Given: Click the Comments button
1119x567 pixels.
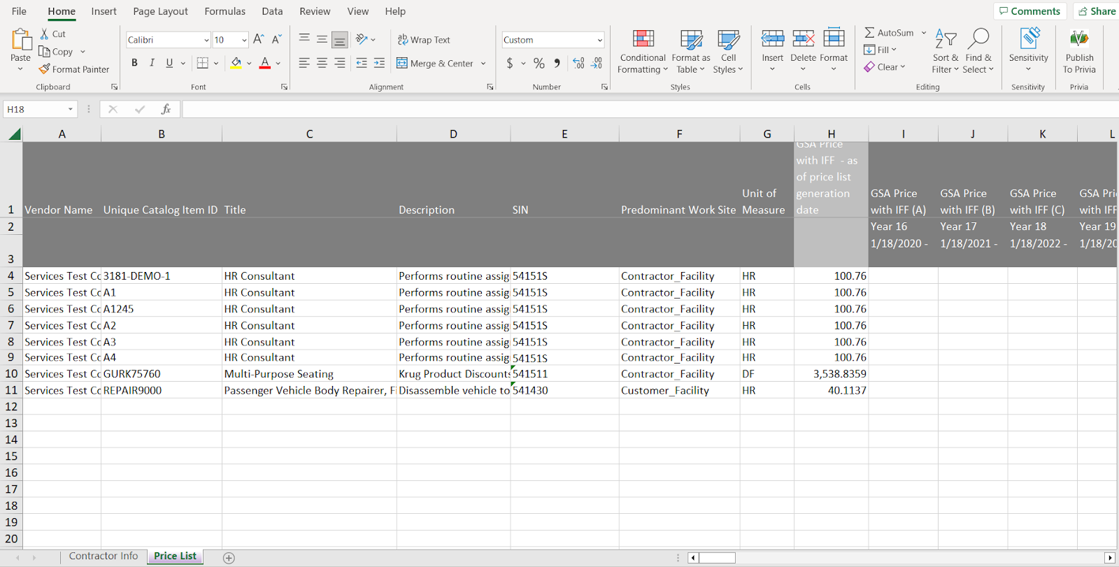Looking at the screenshot, I should [x=1029, y=11].
